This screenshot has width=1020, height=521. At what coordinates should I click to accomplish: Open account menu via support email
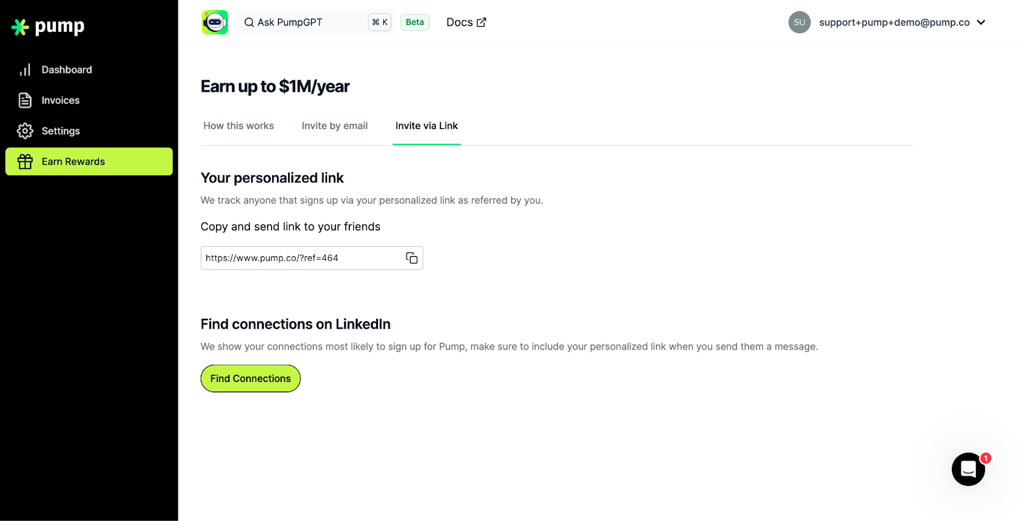pos(894,22)
